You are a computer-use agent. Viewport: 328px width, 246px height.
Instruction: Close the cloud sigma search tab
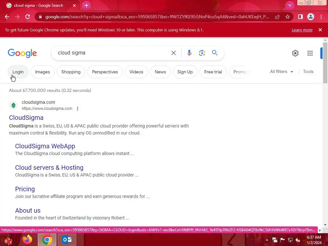(x=74, y=5)
